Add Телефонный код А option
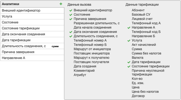 [146, 23]
